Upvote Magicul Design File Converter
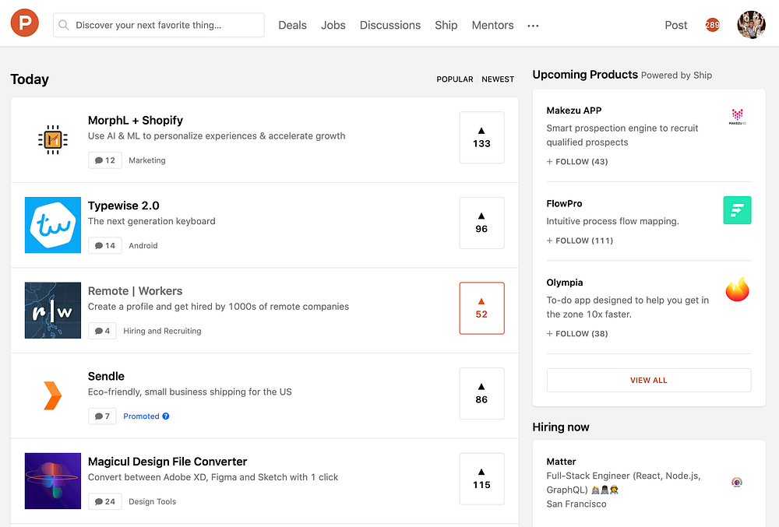Screen dimensions: 779x527 (481, 479)
